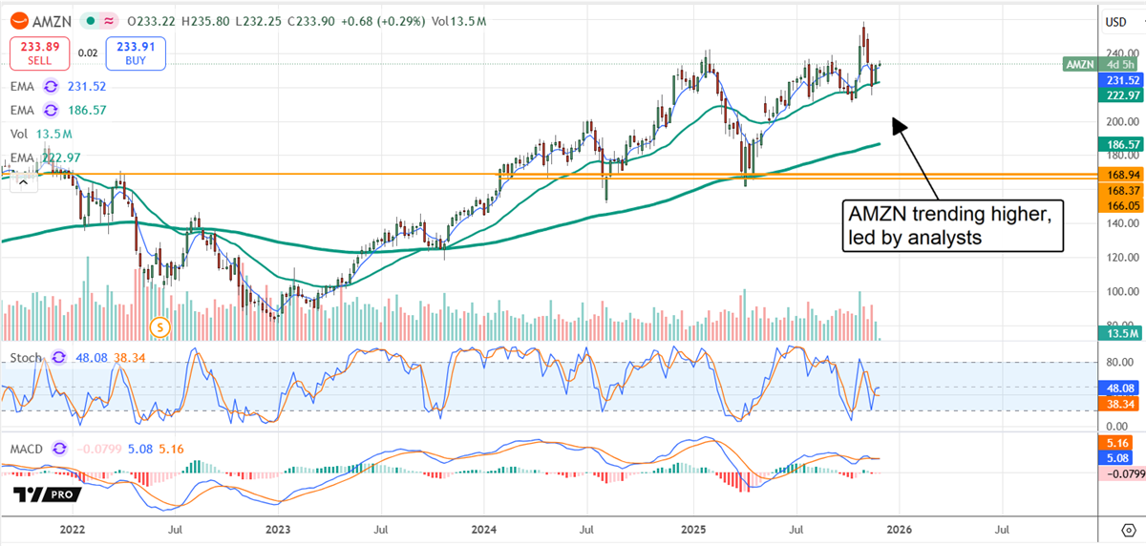Click the 222.97 green EMA price label
The image size is (1146, 546).
point(1121,95)
